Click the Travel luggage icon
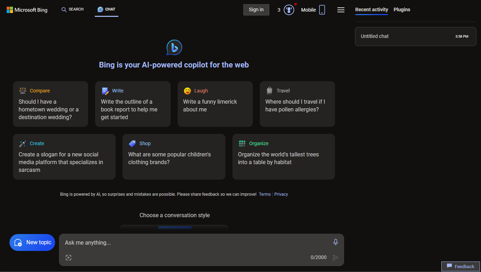 pyautogui.click(x=270, y=91)
